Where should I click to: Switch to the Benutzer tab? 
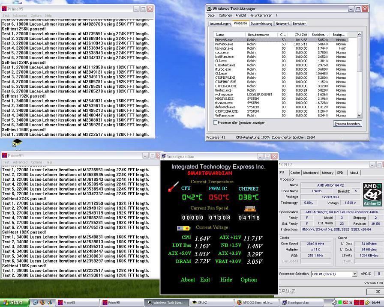click(x=299, y=24)
